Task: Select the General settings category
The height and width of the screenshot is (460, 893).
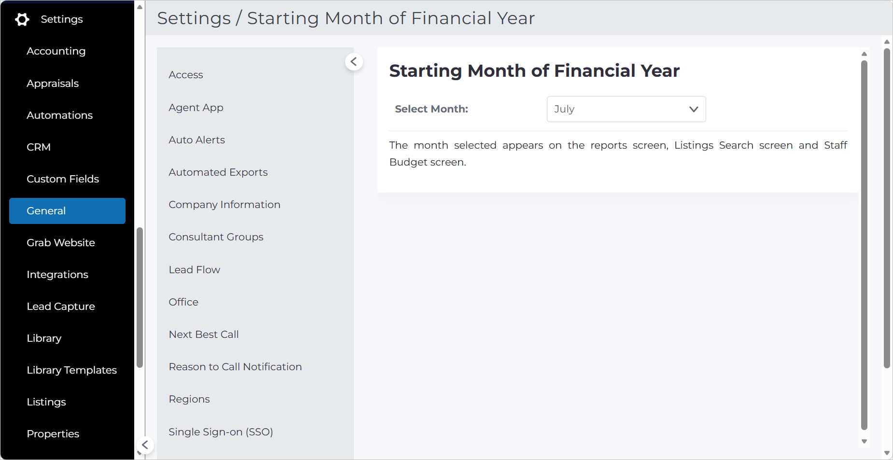Action: [67, 211]
